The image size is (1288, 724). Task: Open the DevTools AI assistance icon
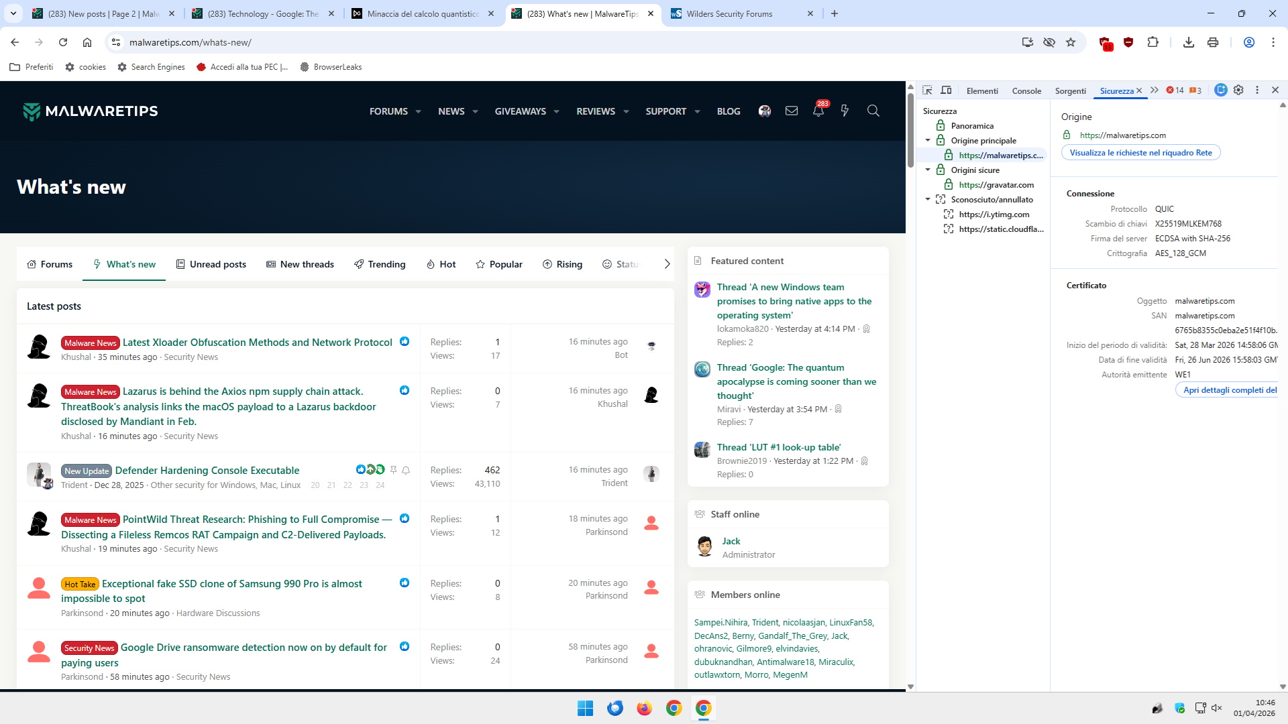click(x=1221, y=90)
